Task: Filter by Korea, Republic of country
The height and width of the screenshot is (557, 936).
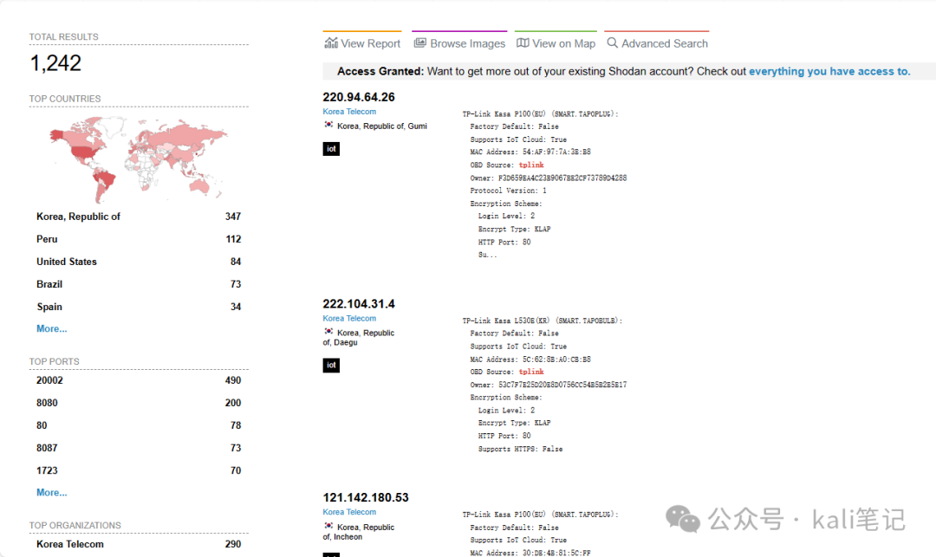Action: (x=139, y=217)
